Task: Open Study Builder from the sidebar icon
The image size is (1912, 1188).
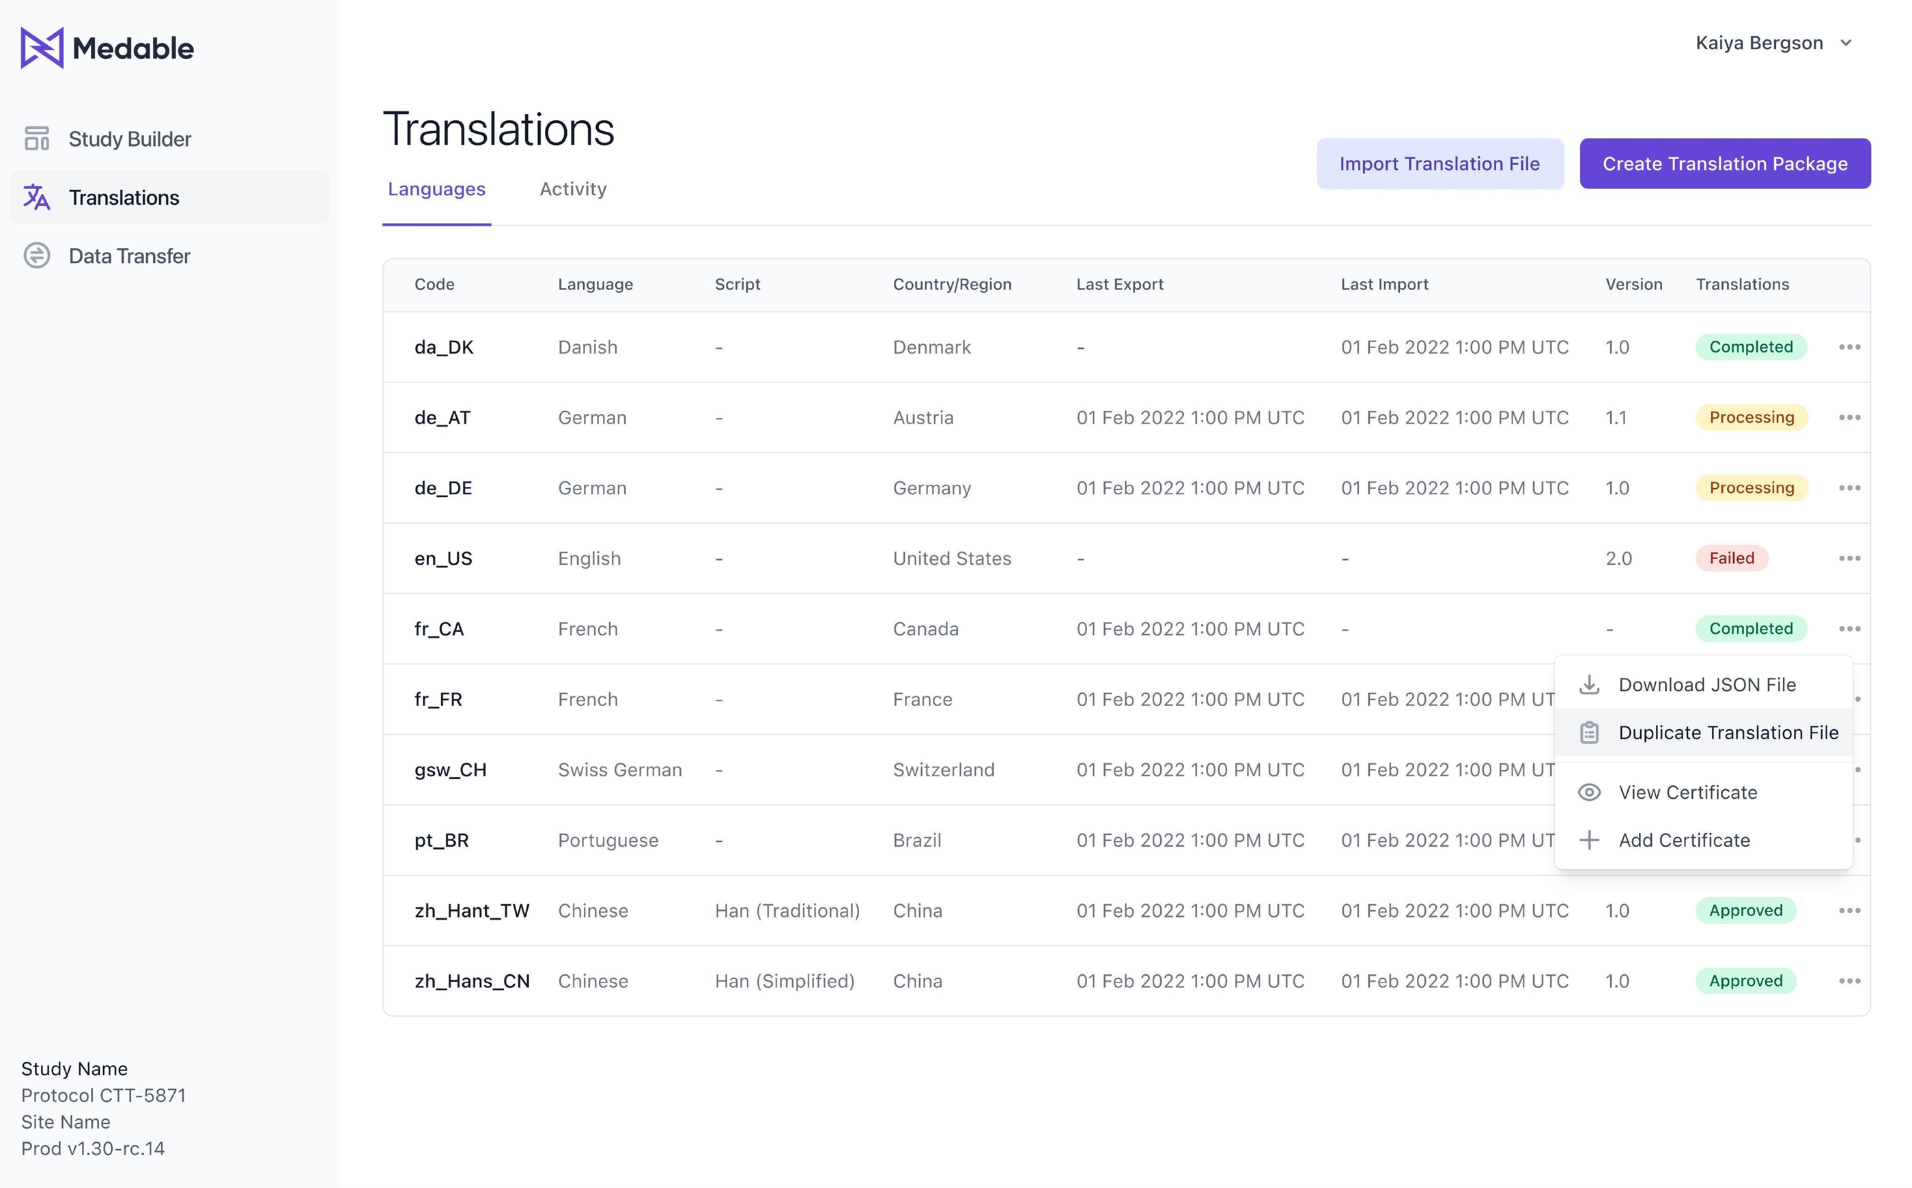Action: 36,139
